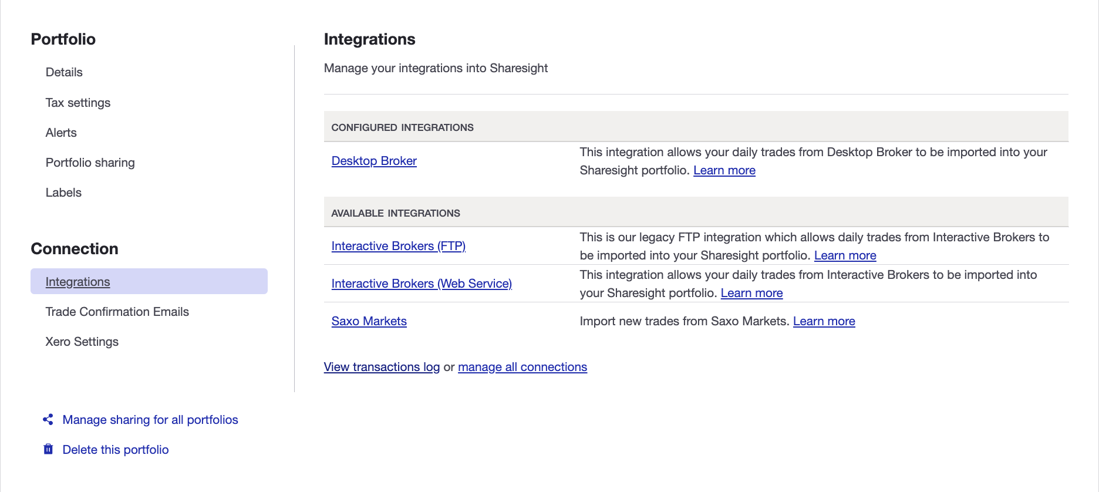The image size is (1099, 492).
Task: Click the trash icon beside Delete portfolio
Action: (x=48, y=449)
